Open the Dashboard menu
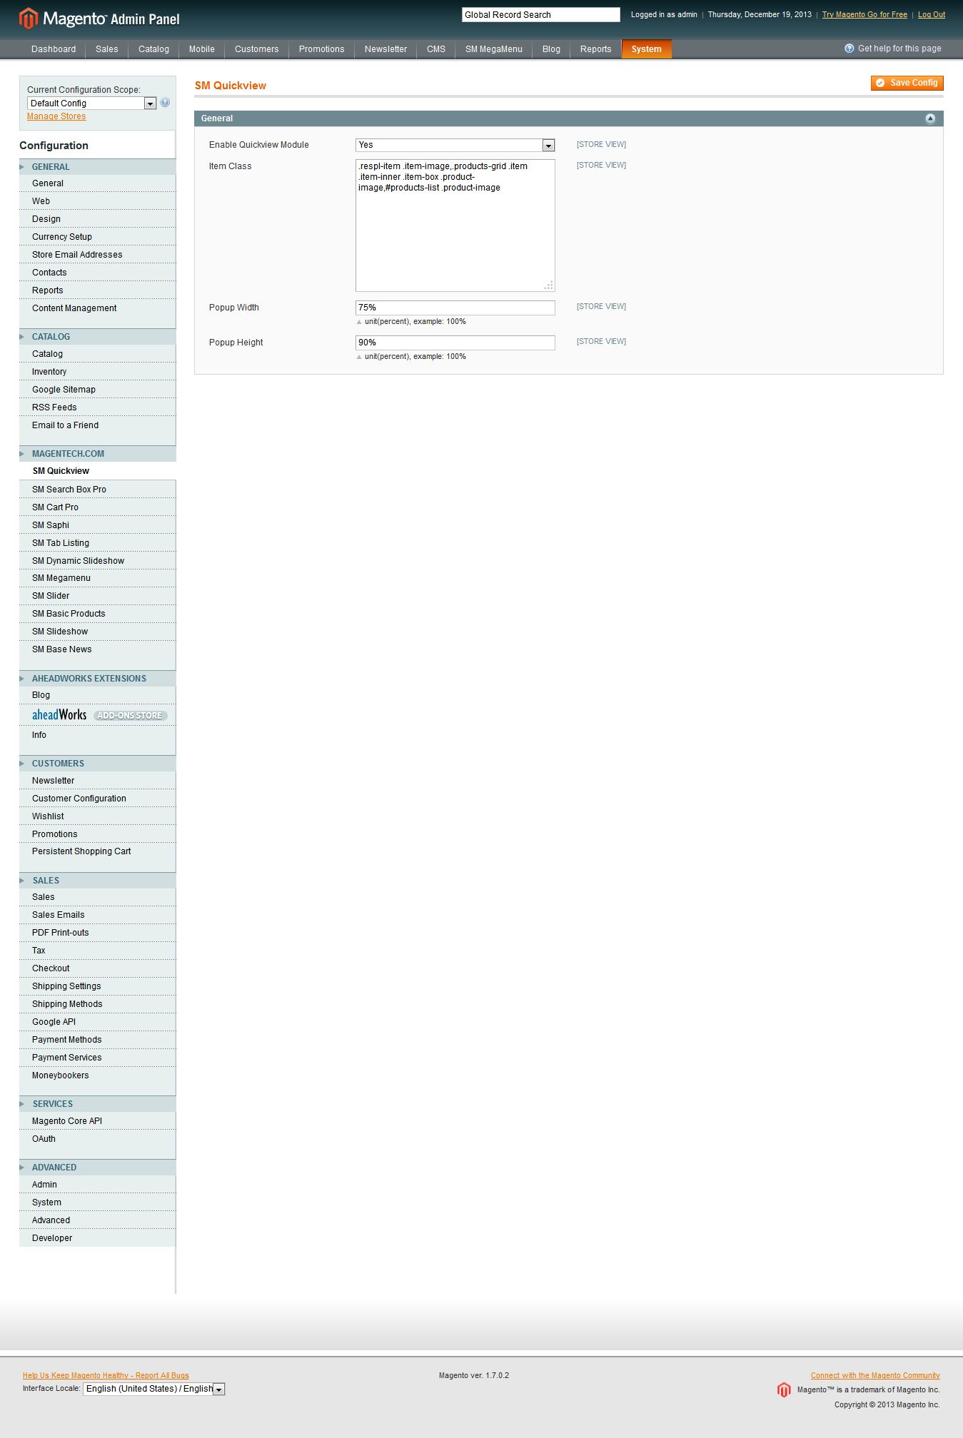Viewport: 963px width, 1438px height. tap(54, 49)
